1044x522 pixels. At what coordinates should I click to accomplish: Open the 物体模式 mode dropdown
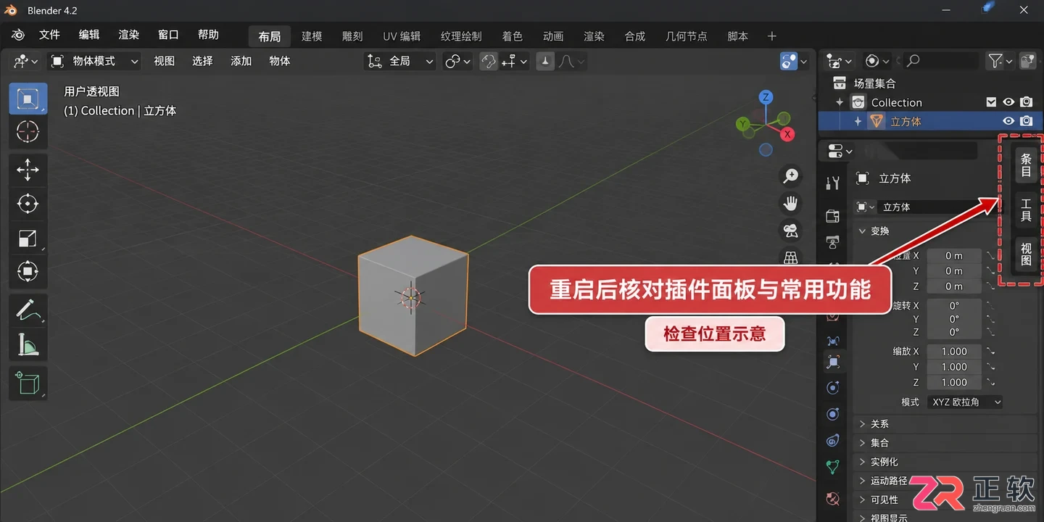[94, 62]
